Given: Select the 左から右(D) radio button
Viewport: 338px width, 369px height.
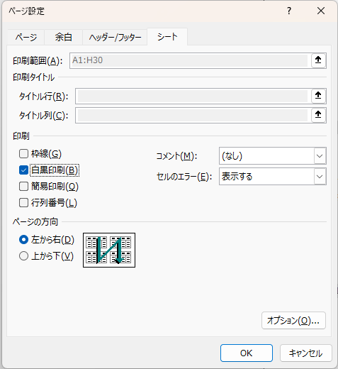Looking at the screenshot, I should pyautogui.click(x=23, y=240).
